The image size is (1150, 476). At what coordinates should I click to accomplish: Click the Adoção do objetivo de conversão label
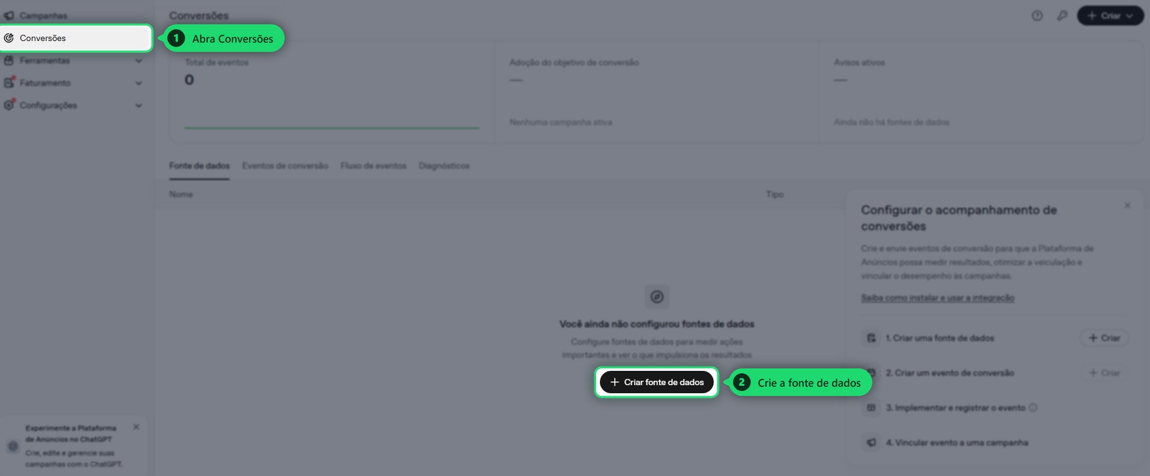click(574, 62)
